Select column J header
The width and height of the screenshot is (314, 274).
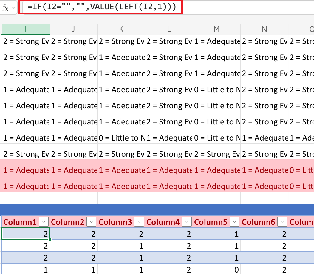coord(73,29)
